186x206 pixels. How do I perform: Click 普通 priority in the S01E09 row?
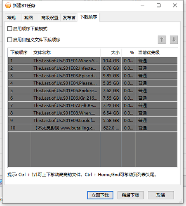click(x=157, y=120)
